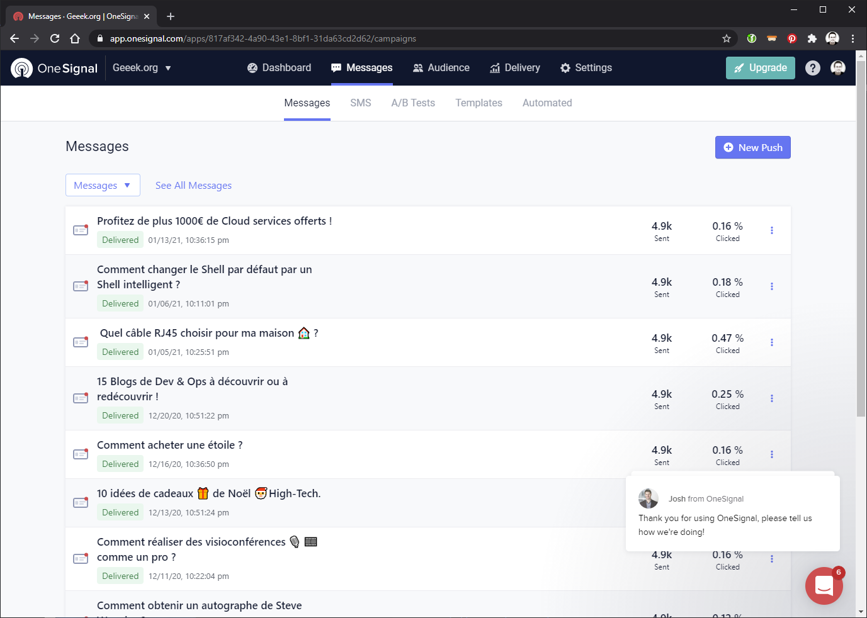
Task: Open Josh from OneSignal chat message popup
Action: 733,514
